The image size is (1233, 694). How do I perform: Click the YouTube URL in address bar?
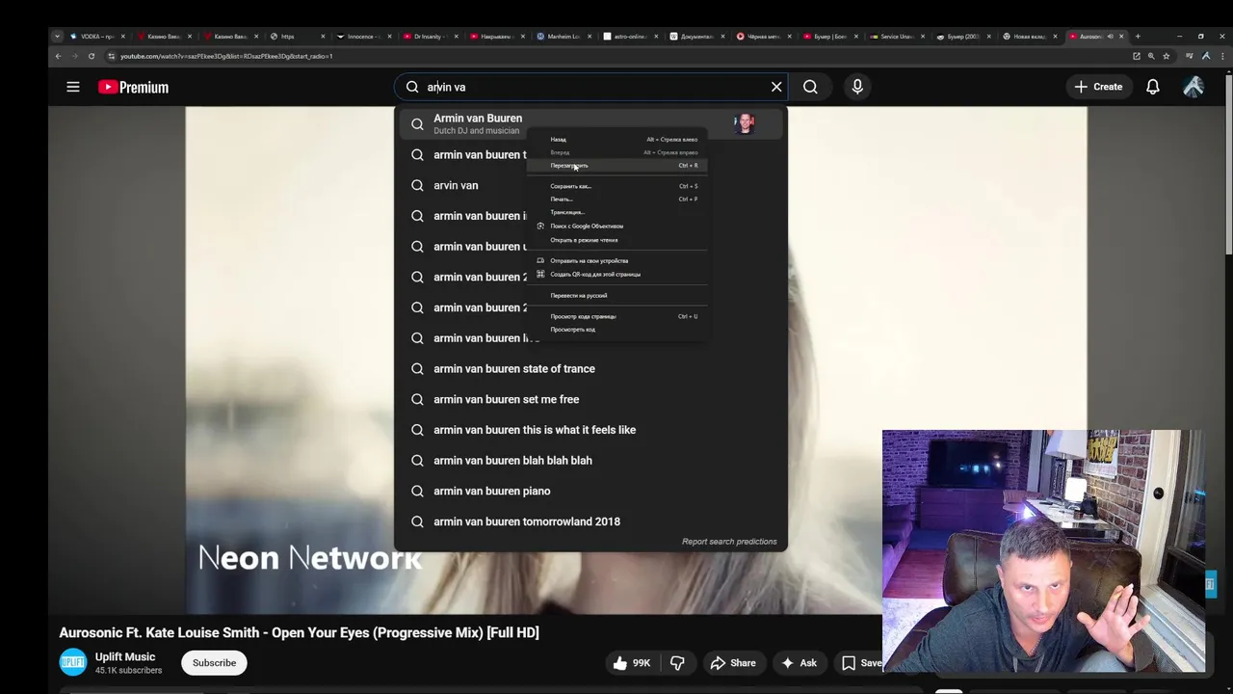[226, 56]
